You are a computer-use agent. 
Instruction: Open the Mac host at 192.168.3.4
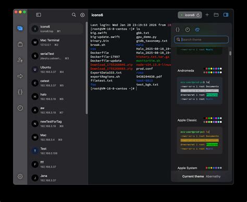click(x=56, y=137)
